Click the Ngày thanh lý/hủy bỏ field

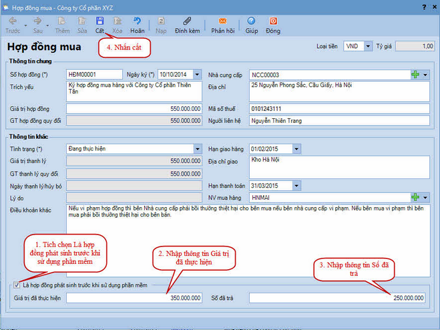tap(134, 186)
